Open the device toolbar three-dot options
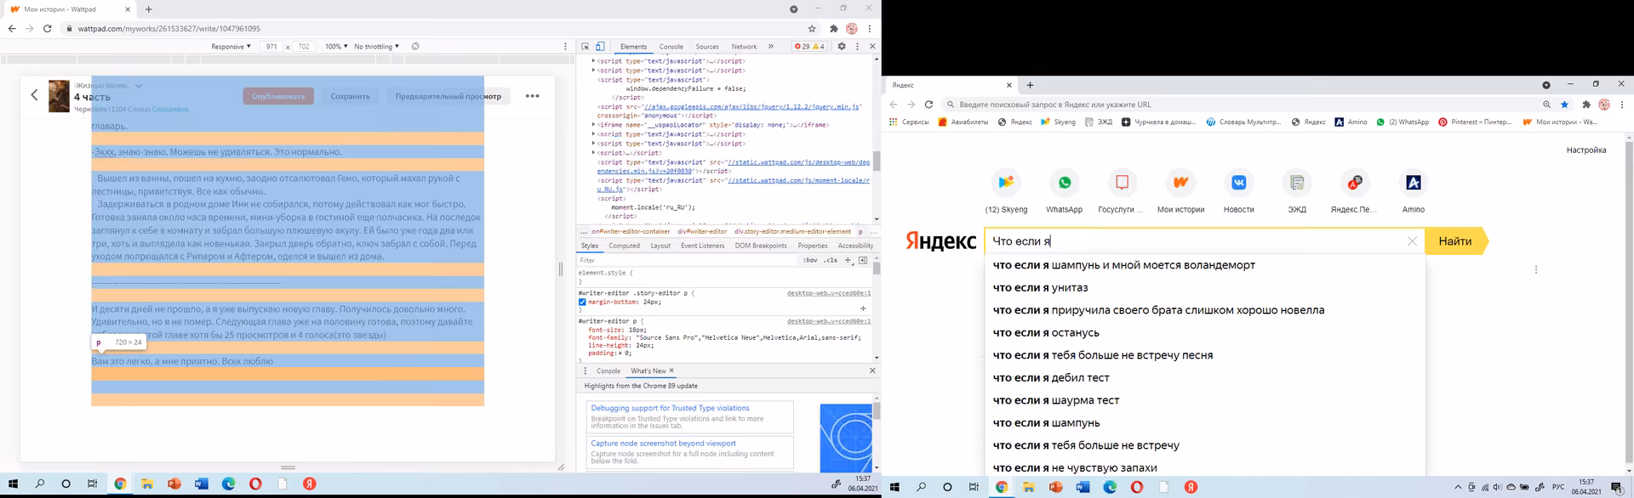 [565, 47]
